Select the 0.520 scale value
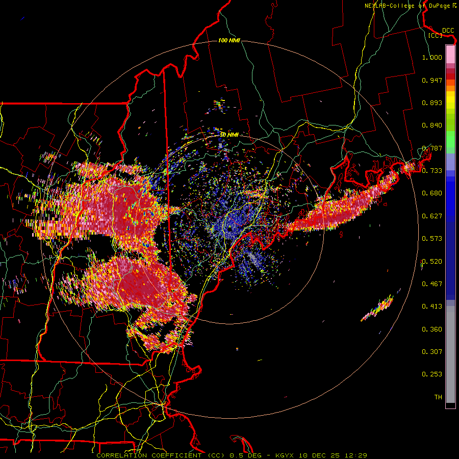Viewport: 459px width, 459px height. 432,262
